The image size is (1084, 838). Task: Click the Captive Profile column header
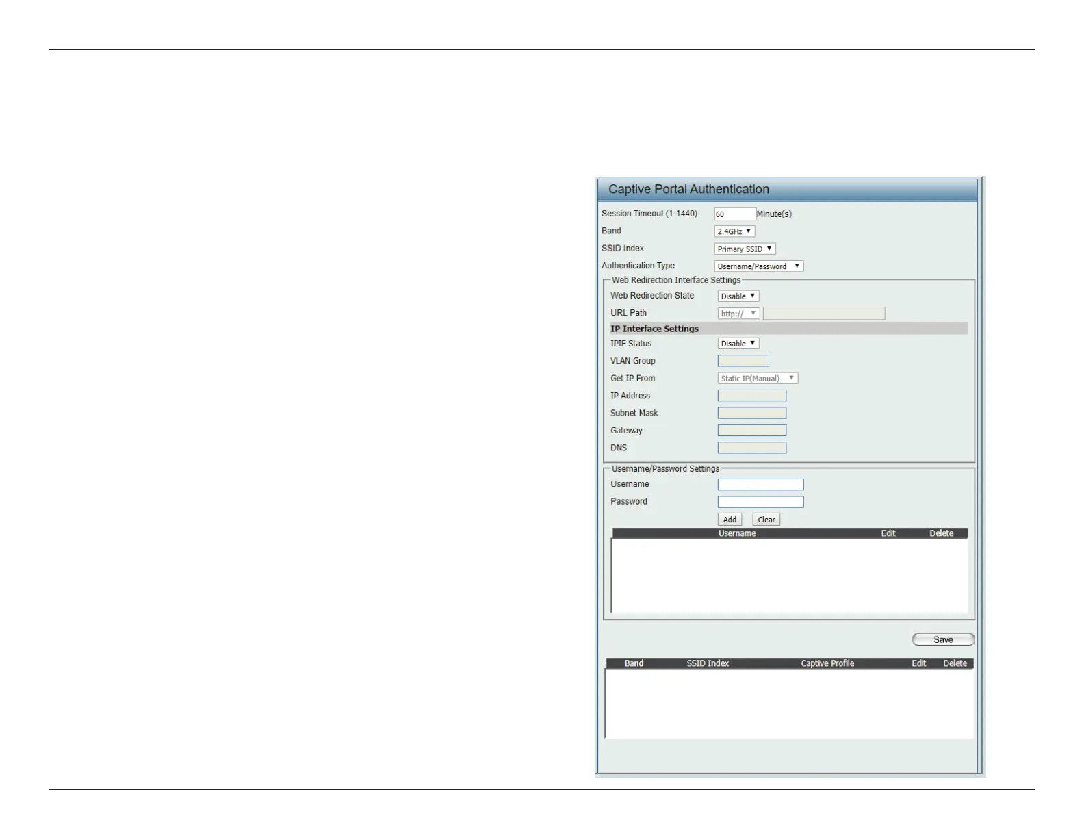827,663
